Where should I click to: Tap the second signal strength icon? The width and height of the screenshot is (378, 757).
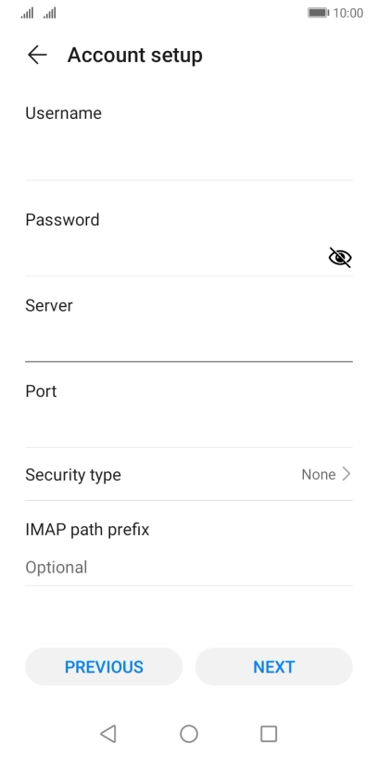pyautogui.click(x=50, y=13)
